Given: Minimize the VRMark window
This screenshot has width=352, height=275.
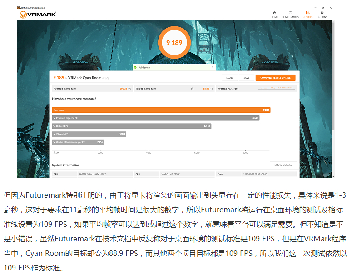Looking at the screenshot, I should (x=315, y=8).
